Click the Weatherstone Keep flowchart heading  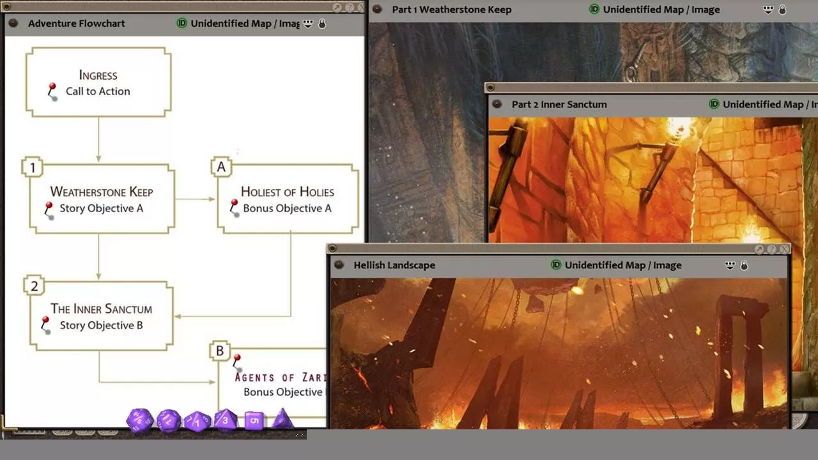(102, 192)
